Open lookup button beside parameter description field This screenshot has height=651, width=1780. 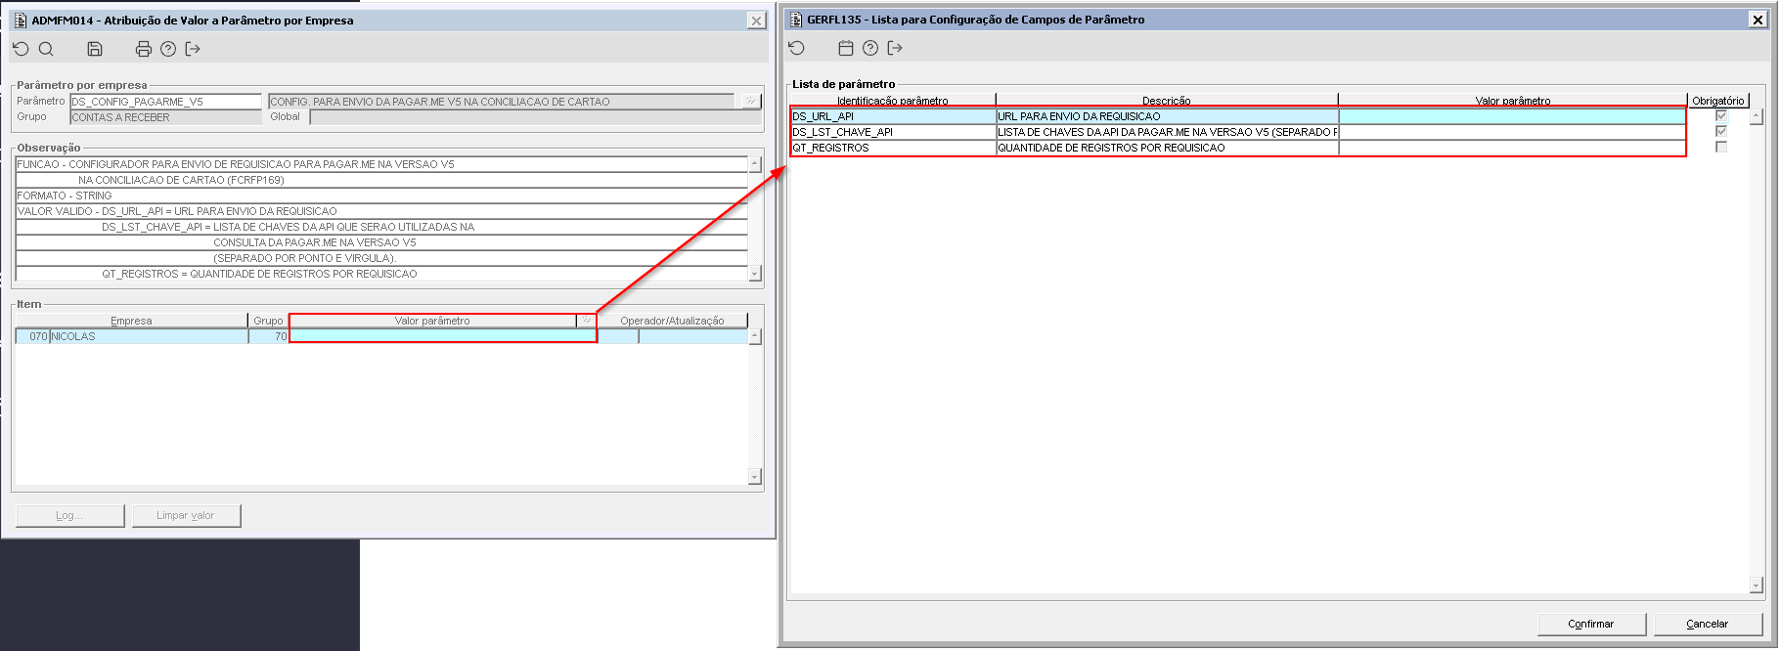pos(750,101)
